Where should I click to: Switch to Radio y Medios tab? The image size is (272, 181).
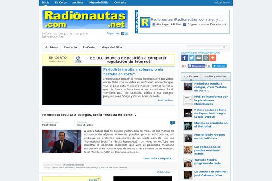[x=215, y=76]
